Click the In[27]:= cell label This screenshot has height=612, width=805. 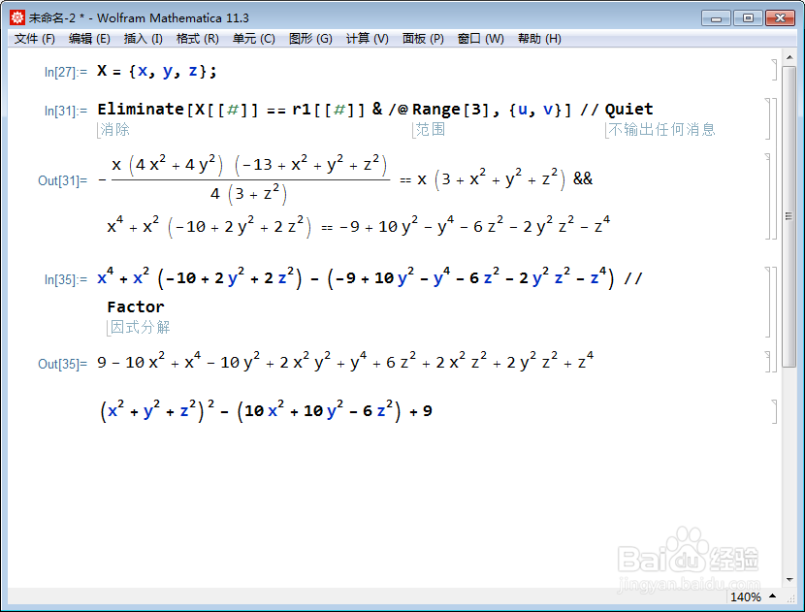(x=66, y=72)
